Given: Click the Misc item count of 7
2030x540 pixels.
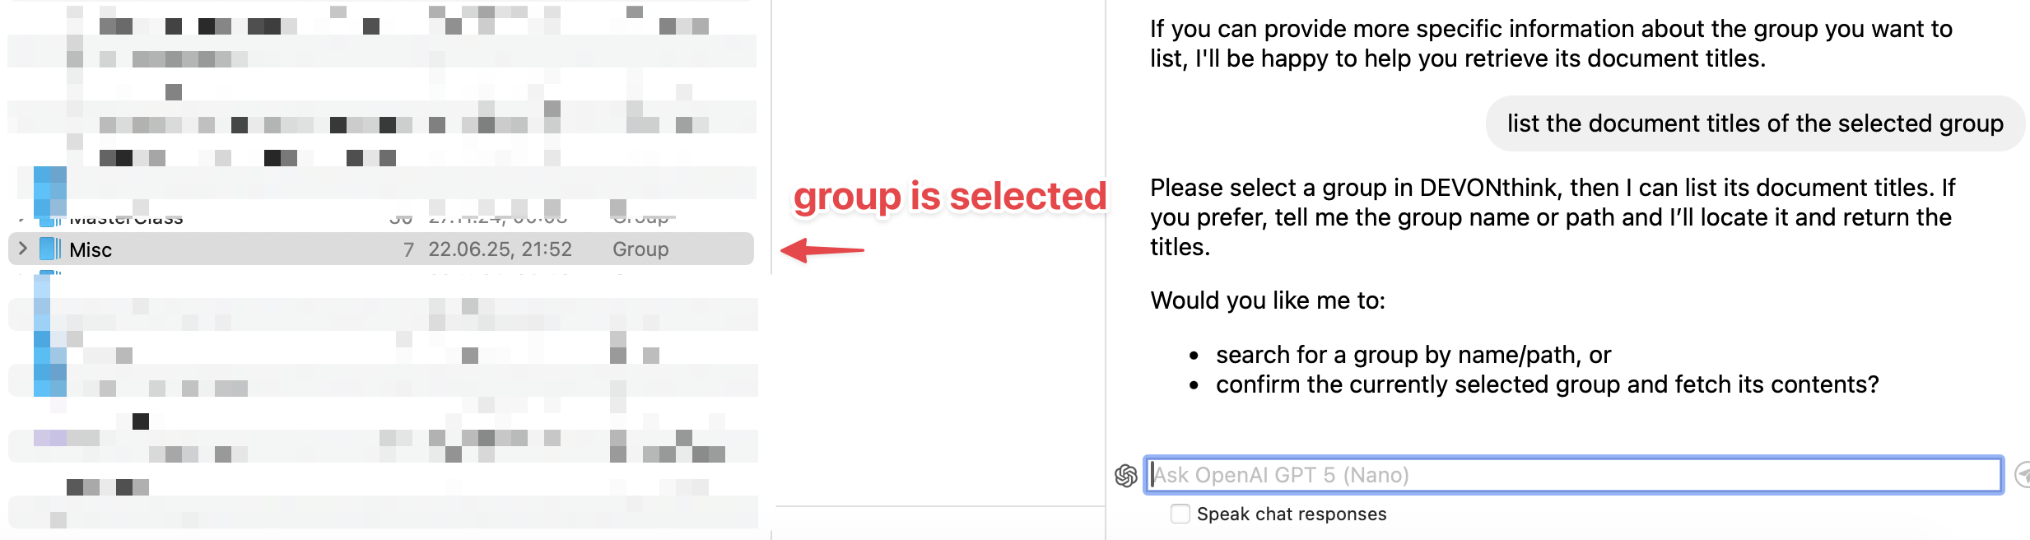Looking at the screenshot, I should [408, 249].
